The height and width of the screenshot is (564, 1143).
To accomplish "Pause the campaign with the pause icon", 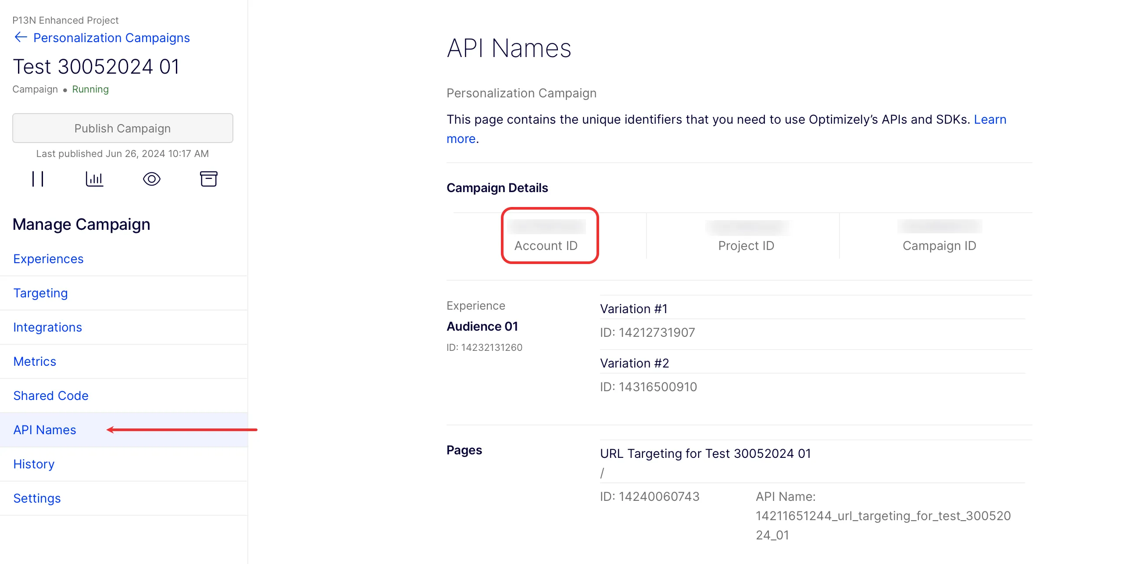I will (38, 179).
